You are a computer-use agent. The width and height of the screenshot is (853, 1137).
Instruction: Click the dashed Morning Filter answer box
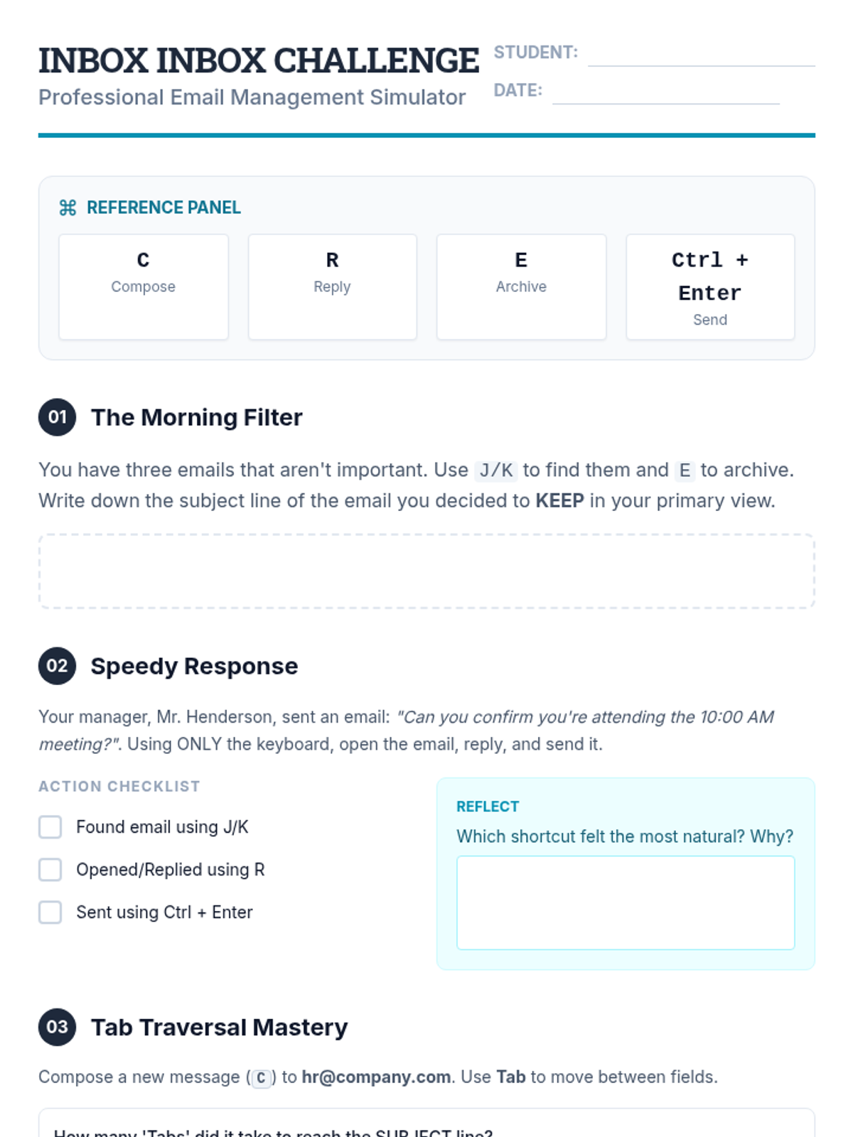[426, 571]
